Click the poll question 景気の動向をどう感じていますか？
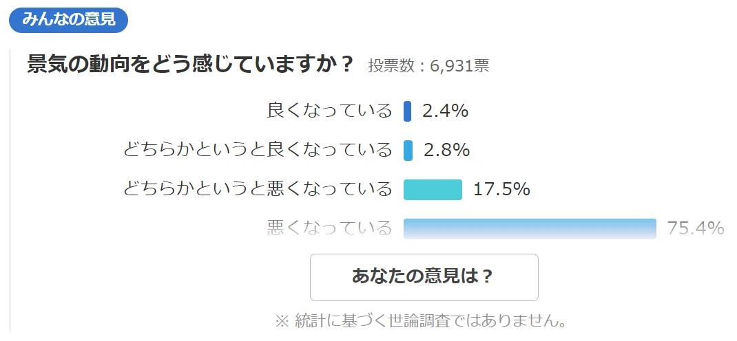Image resolution: width=737 pixels, height=341 pixels. click(190, 65)
